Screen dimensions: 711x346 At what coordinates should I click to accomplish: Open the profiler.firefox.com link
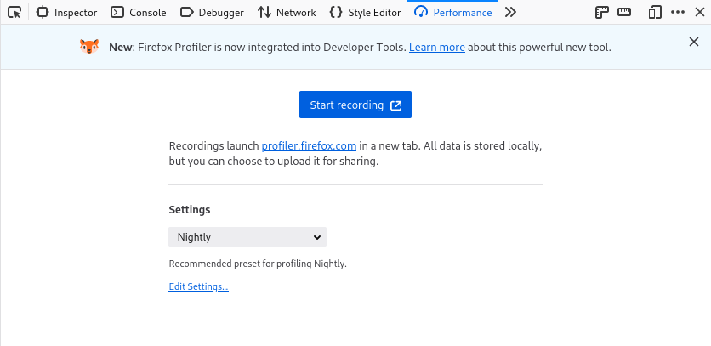[x=309, y=146]
